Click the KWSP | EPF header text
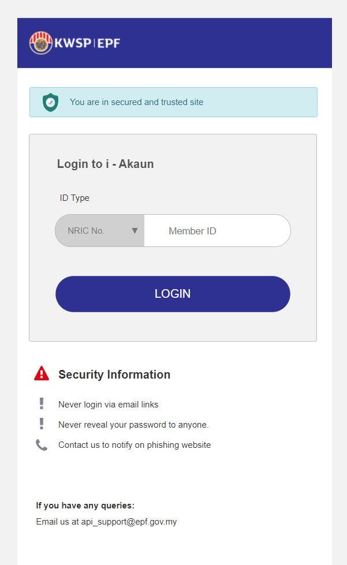Screen dimensions: 347x565 pos(87,43)
